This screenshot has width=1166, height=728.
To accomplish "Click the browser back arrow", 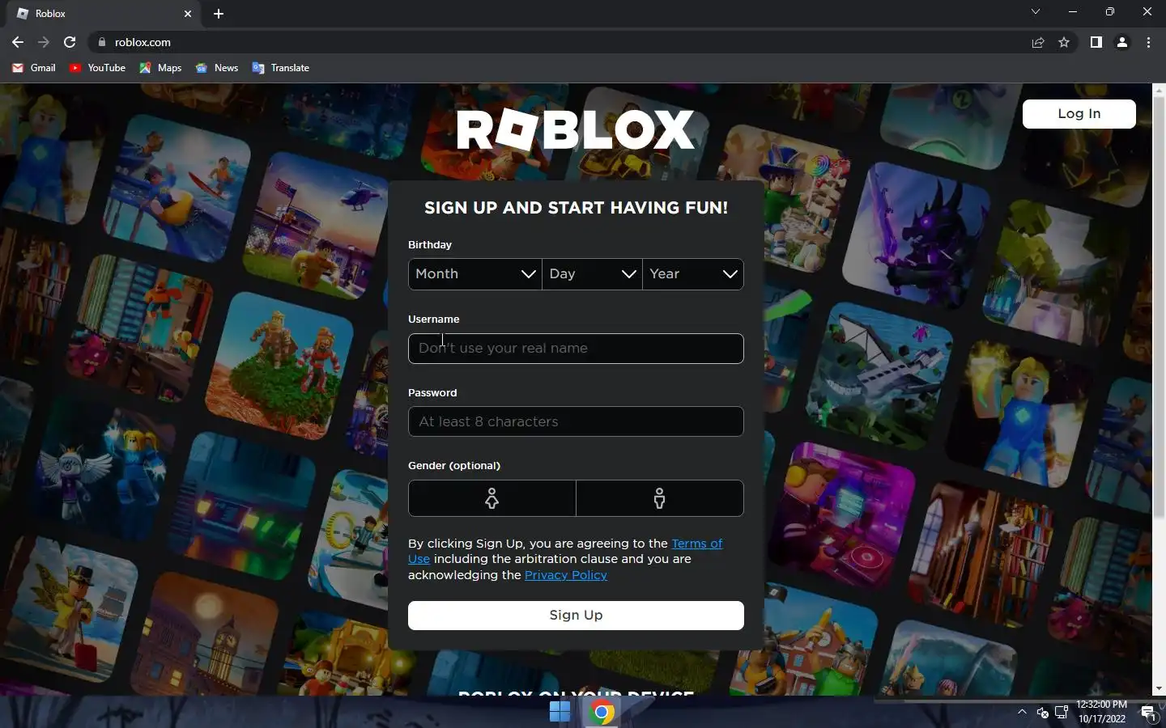I will (x=18, y=42).
